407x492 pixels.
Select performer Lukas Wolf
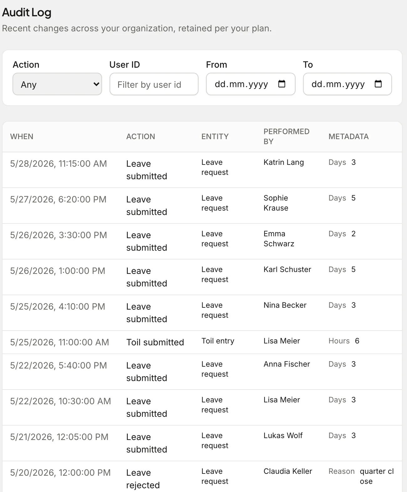pos(283,436)
